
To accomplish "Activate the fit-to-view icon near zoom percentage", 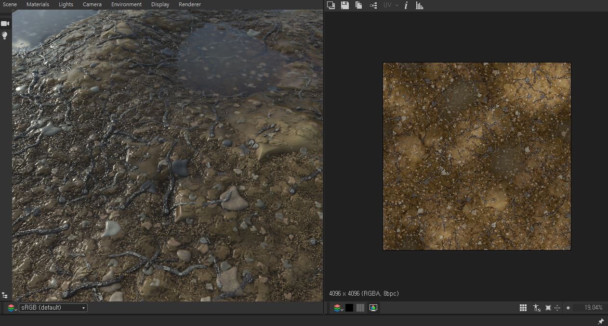I will click(548, 308).
